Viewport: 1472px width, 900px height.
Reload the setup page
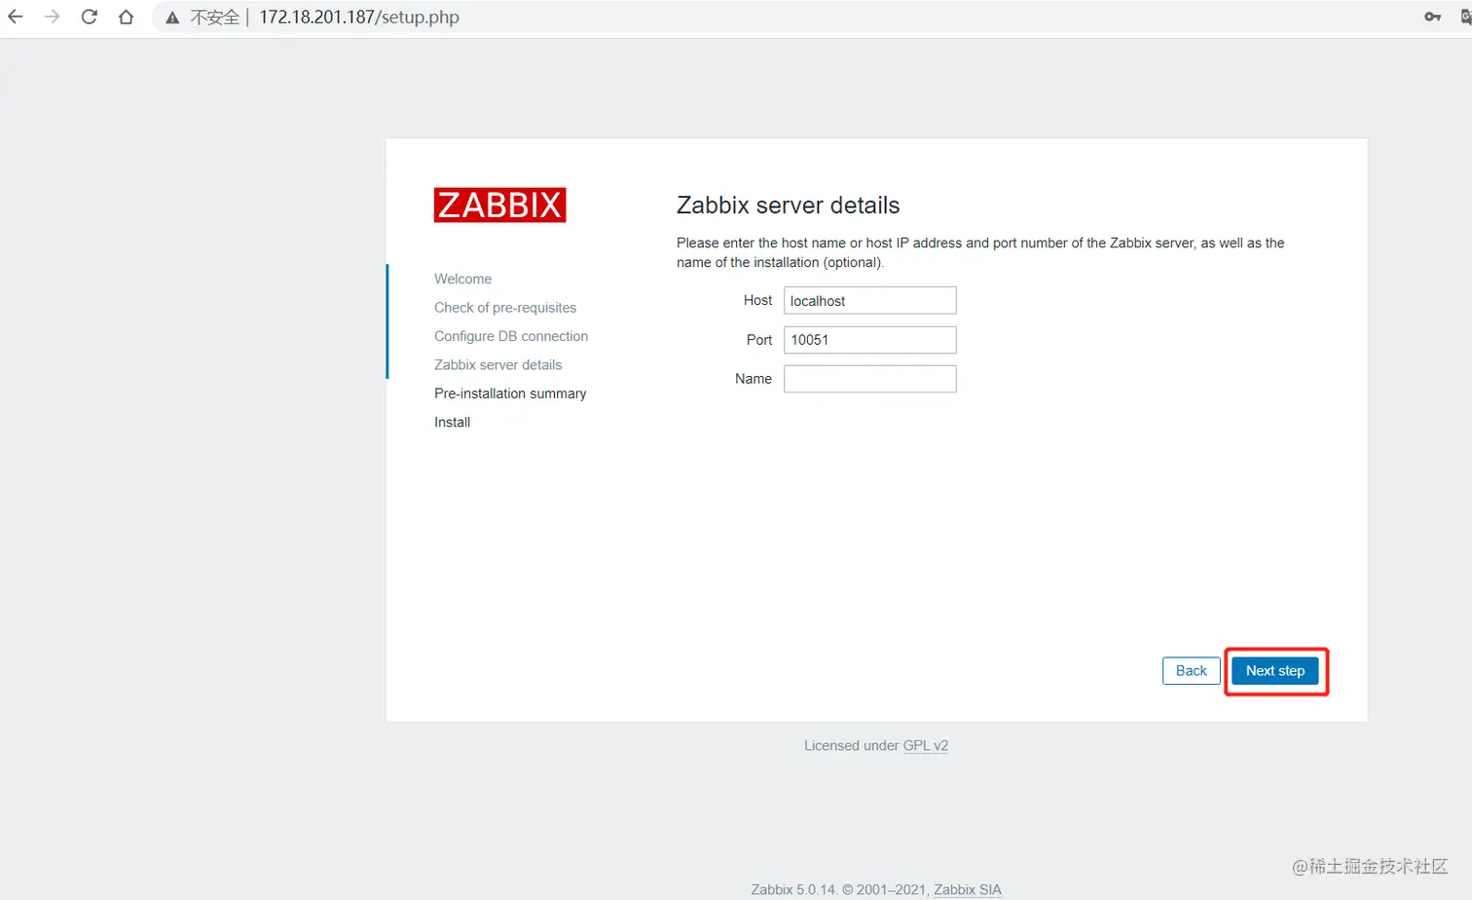click(x=89, y=17)
